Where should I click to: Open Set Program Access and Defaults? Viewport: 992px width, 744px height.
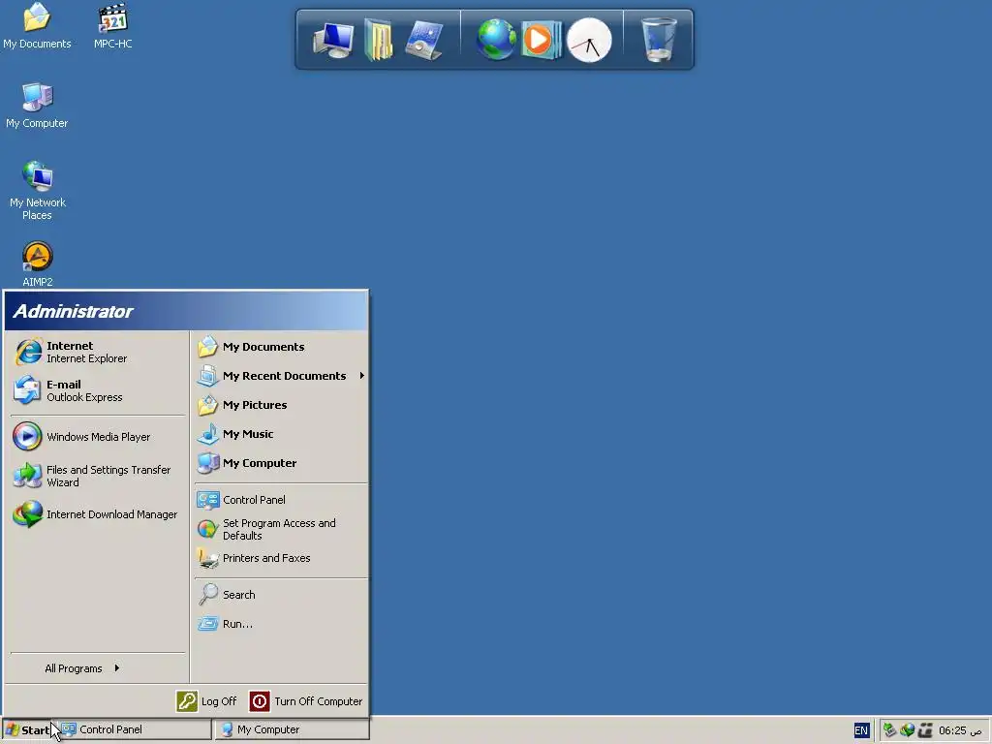tap(281, 529)
